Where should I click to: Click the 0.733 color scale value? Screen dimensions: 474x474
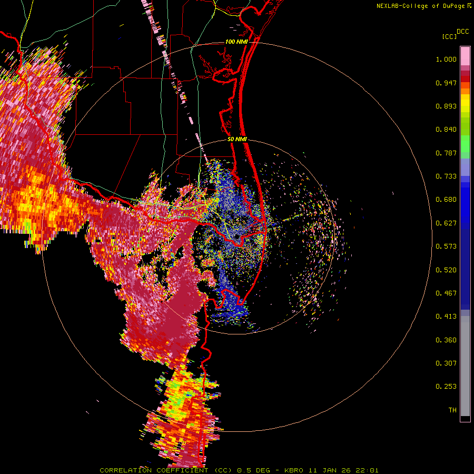(446, 176)
